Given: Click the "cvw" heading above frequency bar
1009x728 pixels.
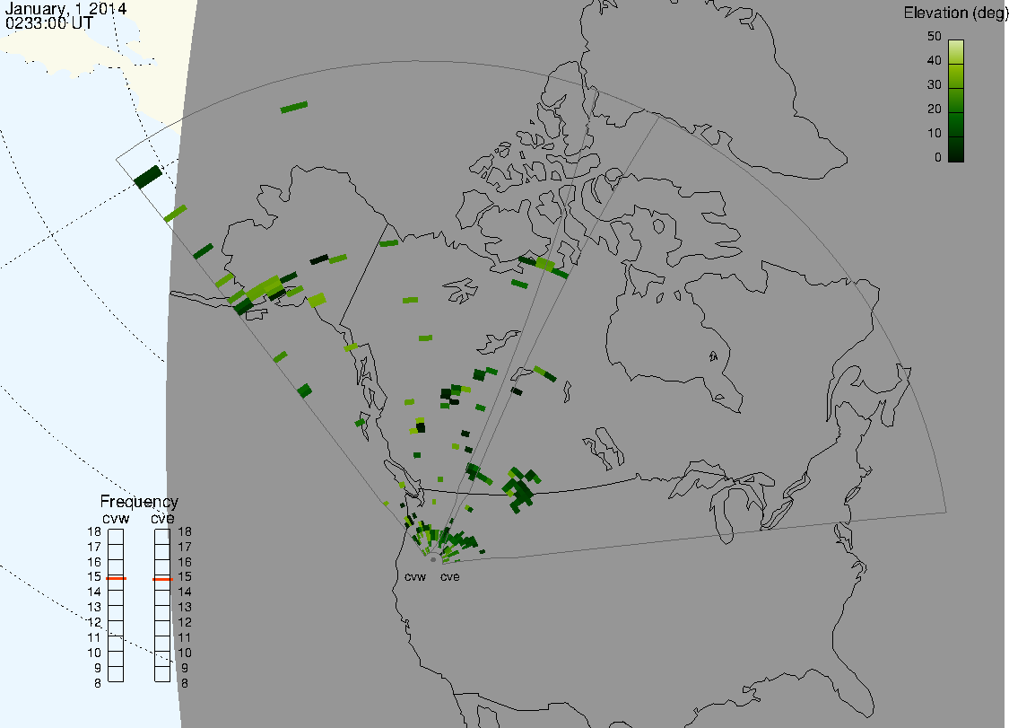Looking at the screenshot, I should click(116, 519).
